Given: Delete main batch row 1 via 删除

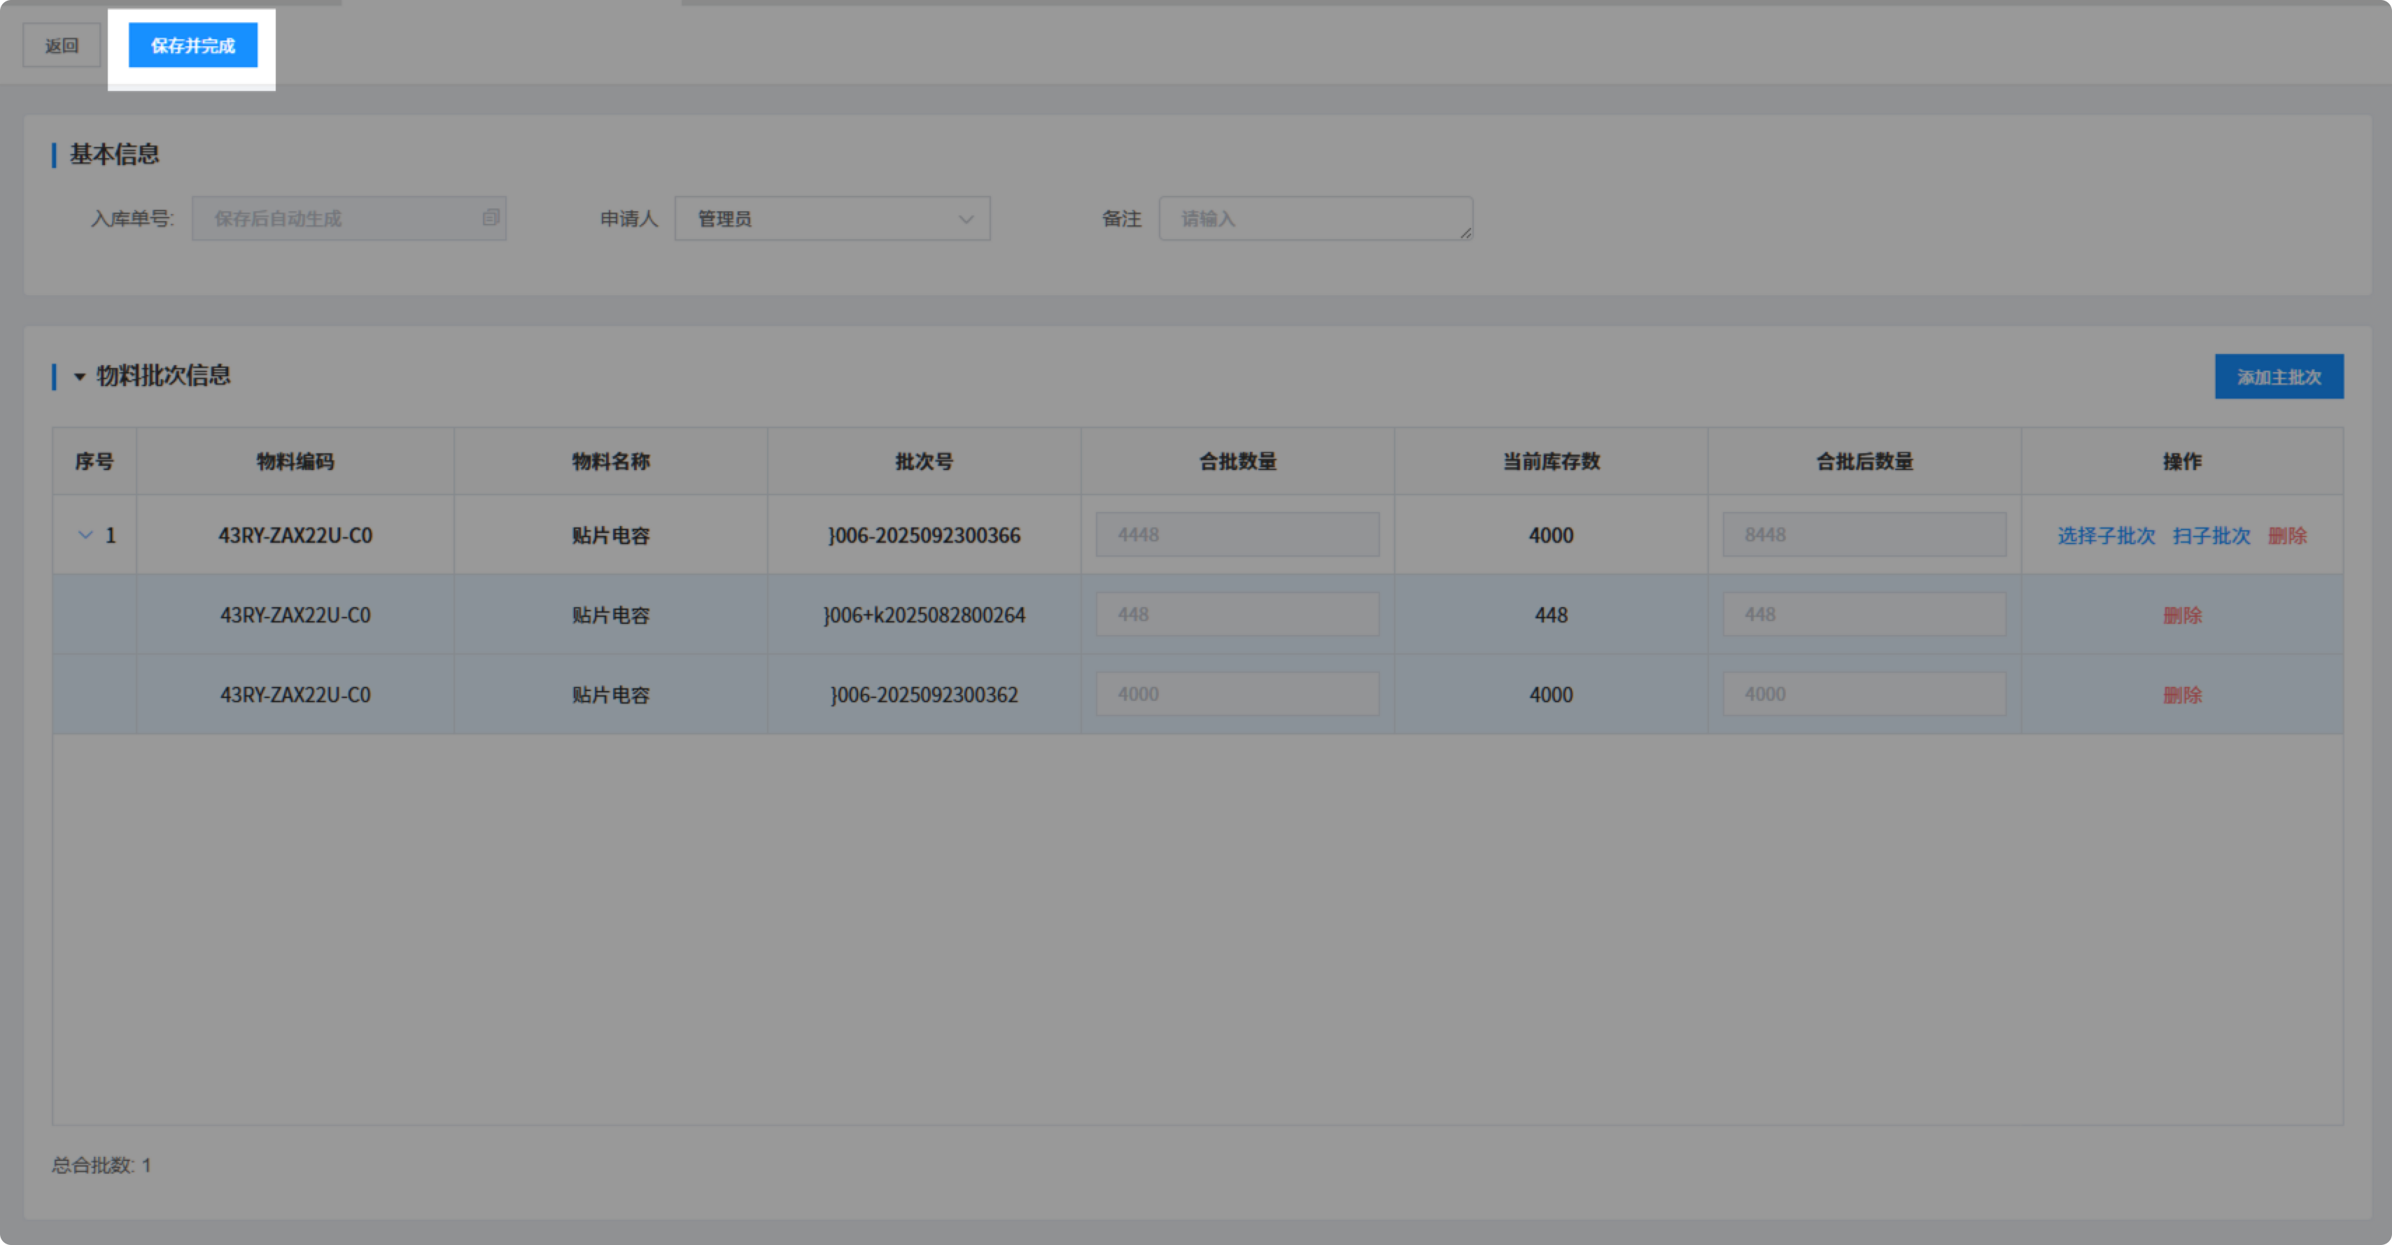Looking at the screenshot, I should (x=2287, y=536).
